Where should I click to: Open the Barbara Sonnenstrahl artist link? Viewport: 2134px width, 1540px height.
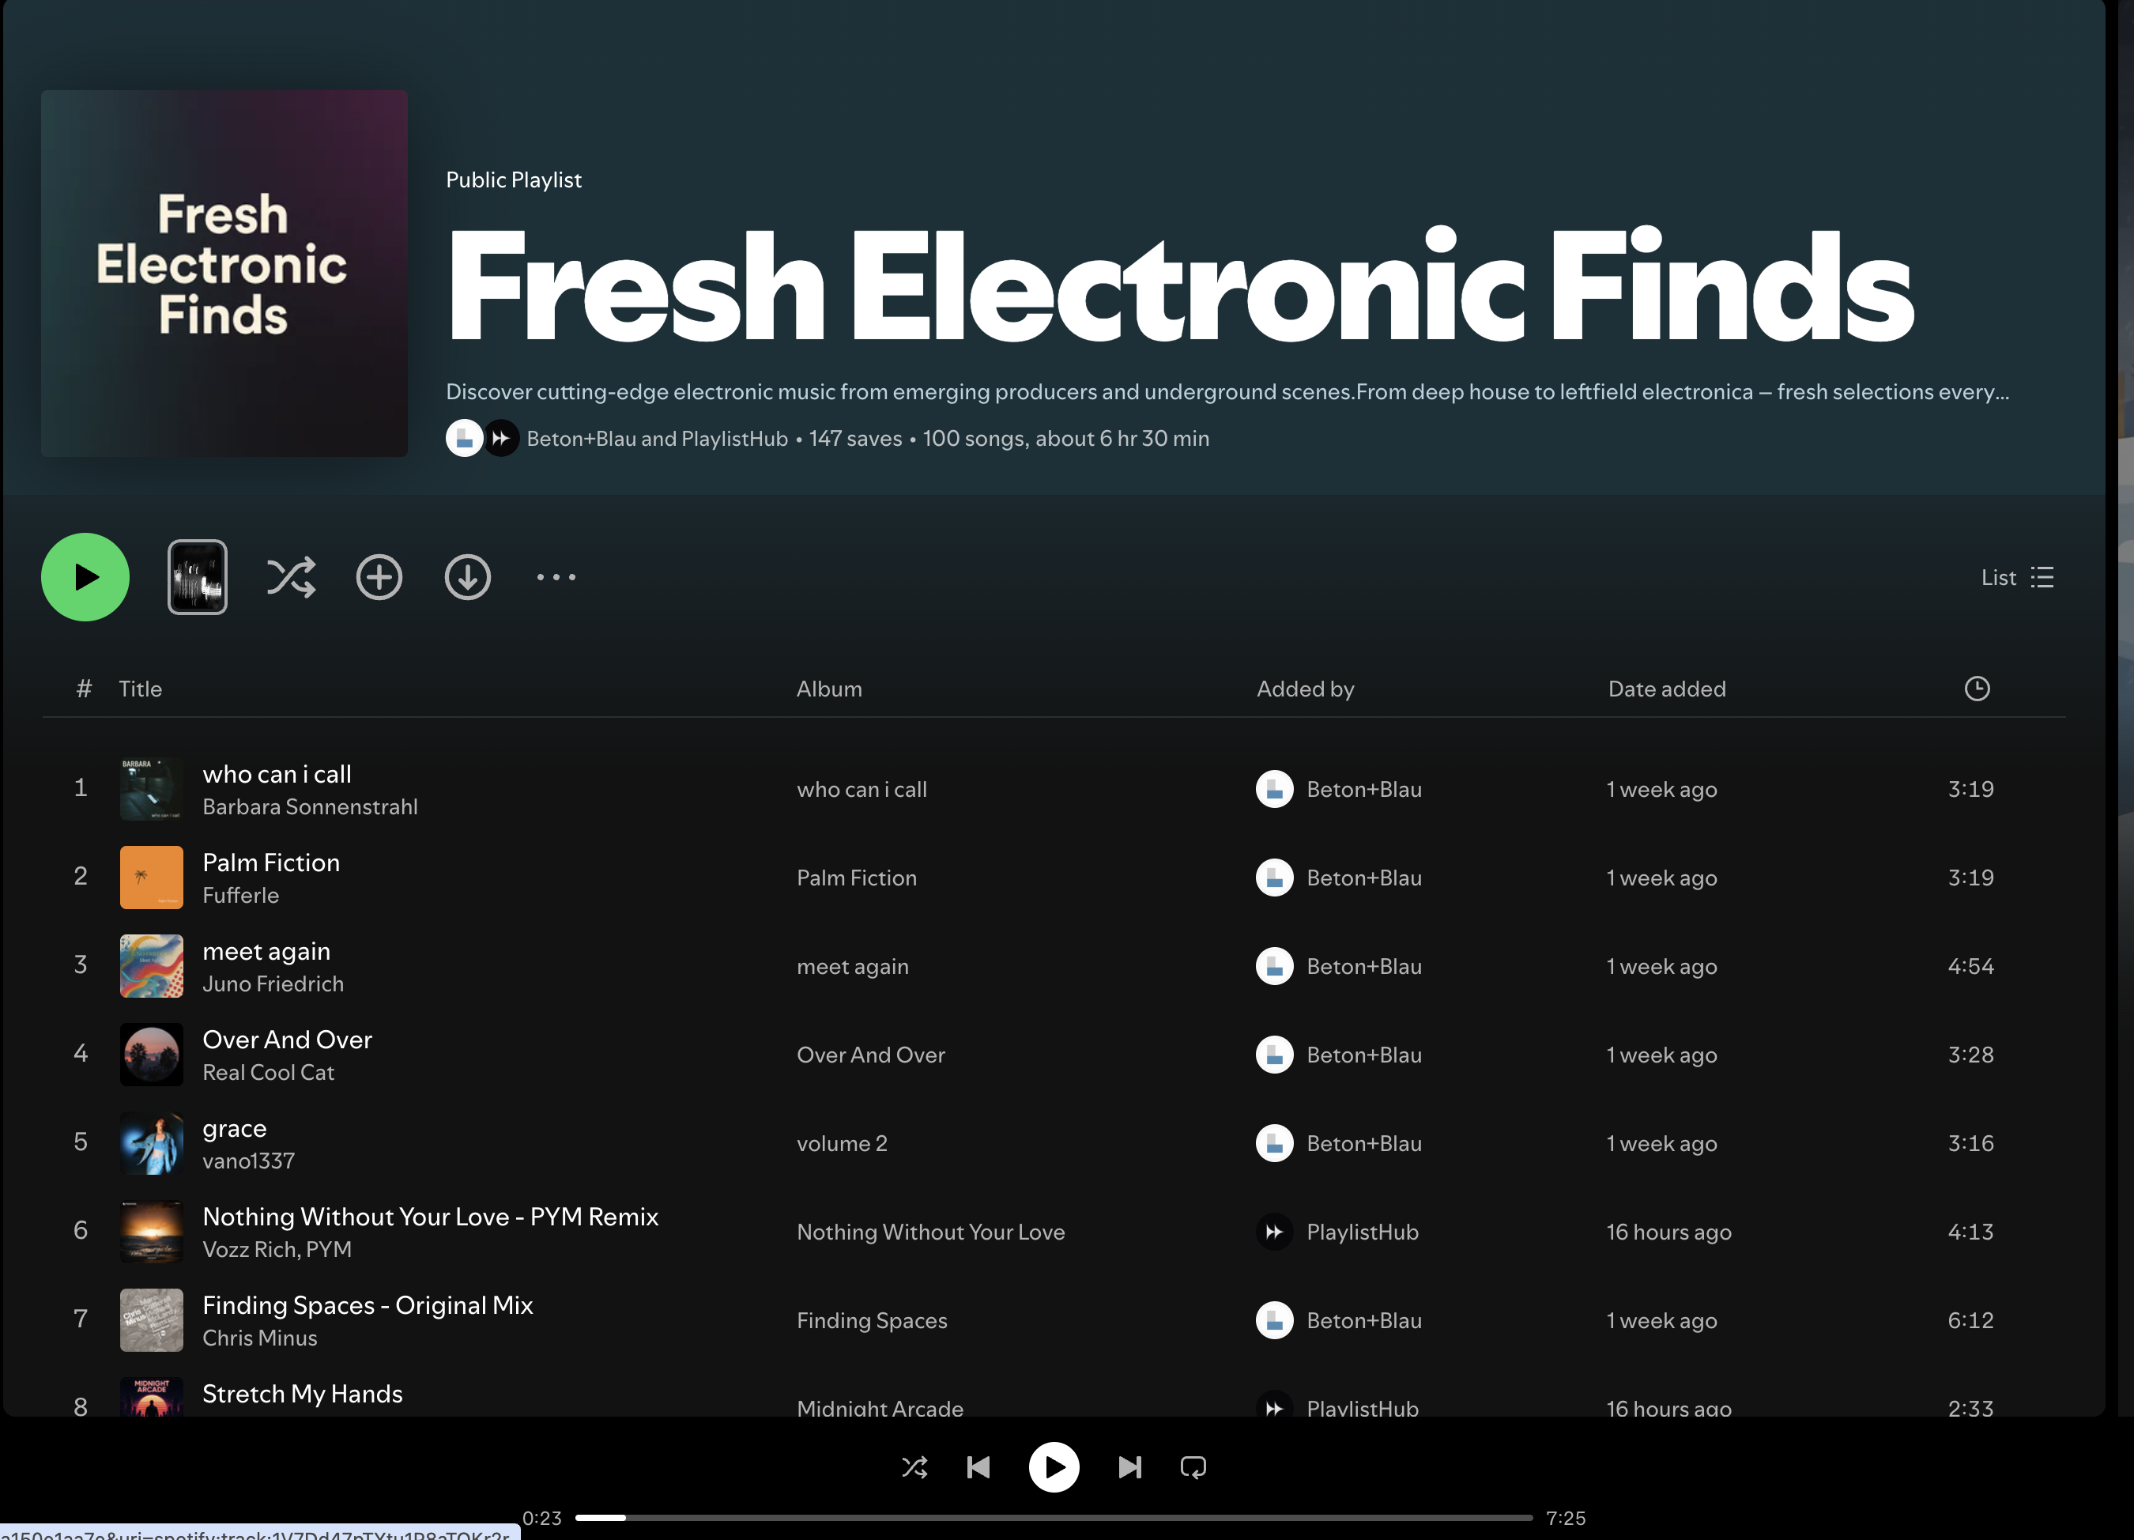coord(310,806)
